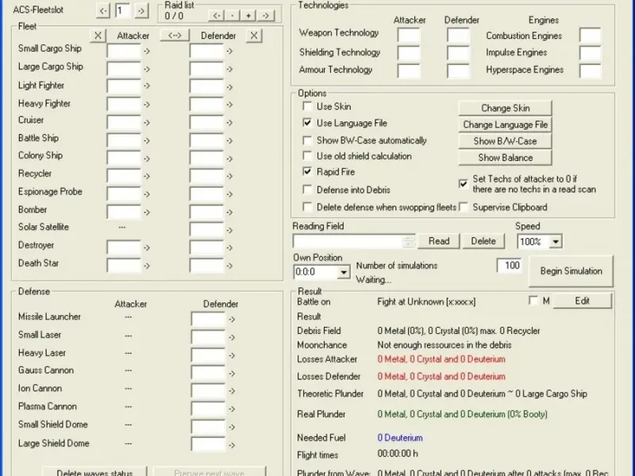635x476 pixels.
Task: Enable the Use Skin checkbox
Action: pyautogui.click(x=307, y=106)
